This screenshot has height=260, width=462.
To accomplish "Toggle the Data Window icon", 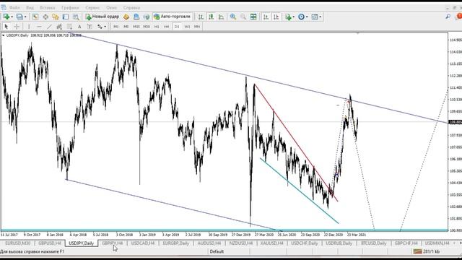I will click(x=45, y=17).
